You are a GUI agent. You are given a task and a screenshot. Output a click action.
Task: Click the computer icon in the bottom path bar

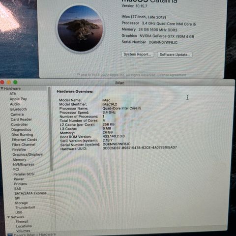pos(10,235)
